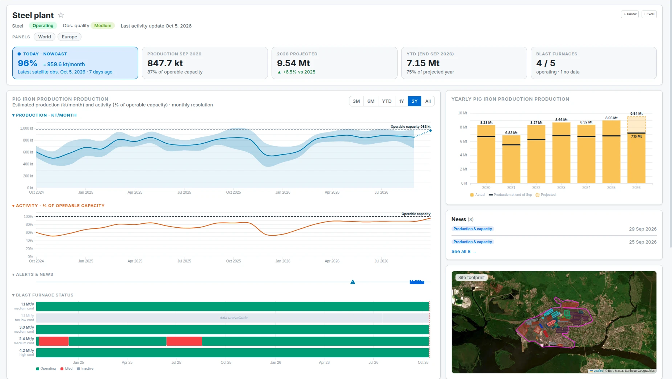
Task: Switch chart range to YTD
Action: [x=387, y=101]
